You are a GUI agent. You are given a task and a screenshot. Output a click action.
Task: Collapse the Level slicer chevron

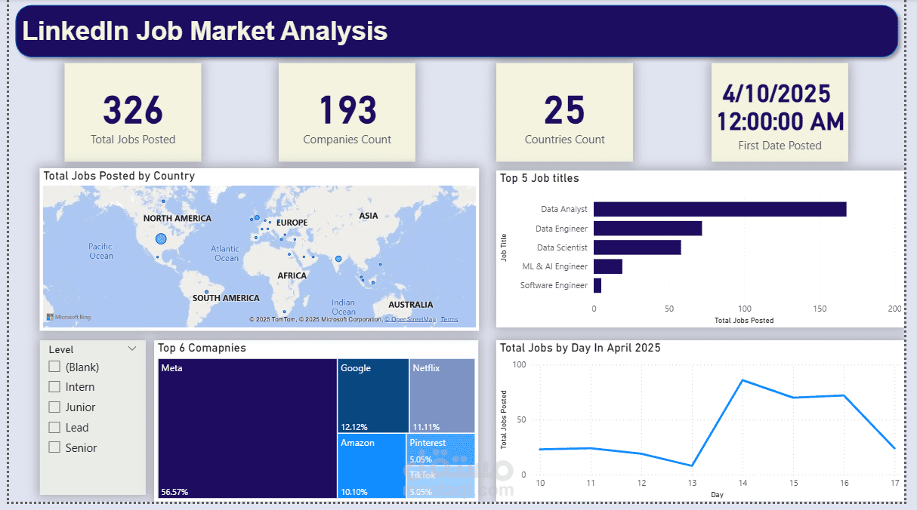132,349
